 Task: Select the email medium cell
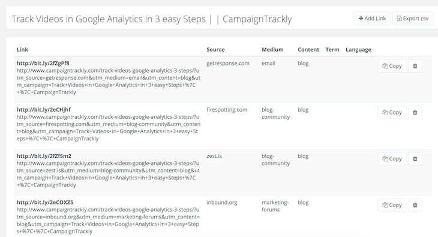coord(268,63)
